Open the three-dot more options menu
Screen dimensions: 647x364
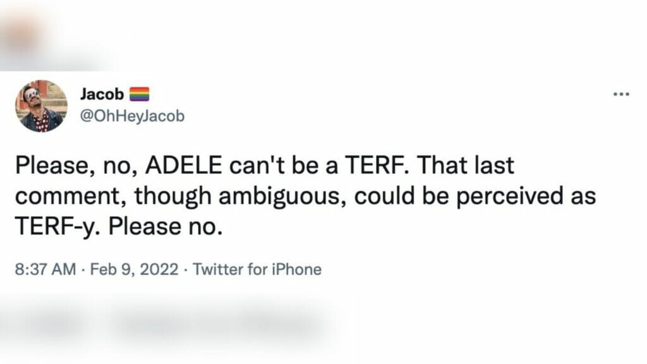621,95
